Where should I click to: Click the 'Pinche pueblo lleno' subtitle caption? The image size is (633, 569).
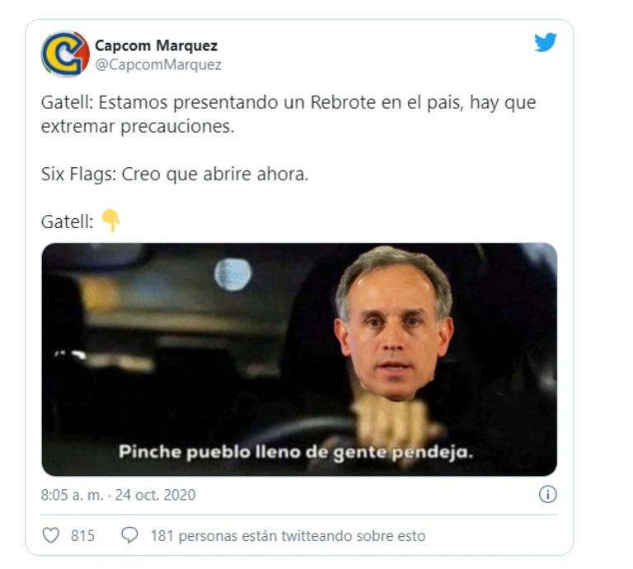tap(296, 451)
